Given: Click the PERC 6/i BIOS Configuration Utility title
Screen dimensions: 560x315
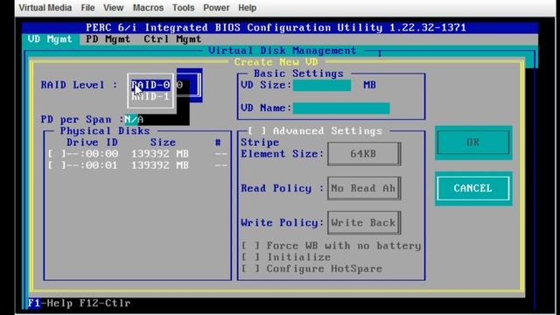Looking at the screenshot, I should click(276, 27).
